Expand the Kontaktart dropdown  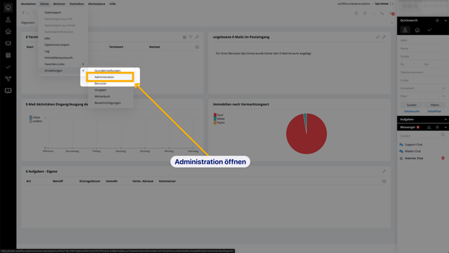pos(423,88)
